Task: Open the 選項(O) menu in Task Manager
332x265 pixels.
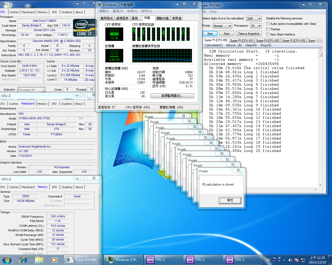Action: pos(118,11)
